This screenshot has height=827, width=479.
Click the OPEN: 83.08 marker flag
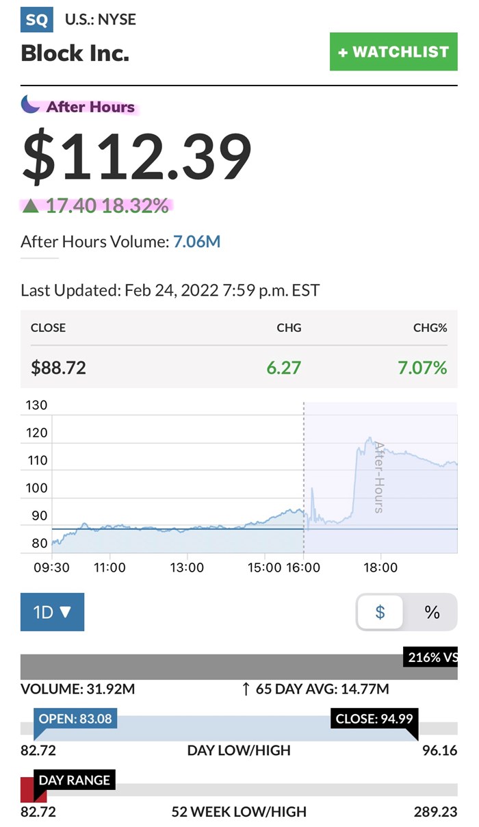(x=75, y=720)
